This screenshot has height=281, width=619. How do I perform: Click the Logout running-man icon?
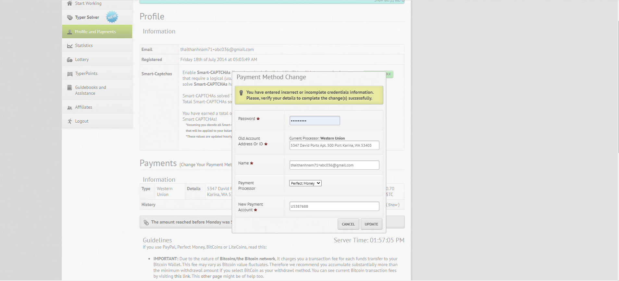point(69,121)
